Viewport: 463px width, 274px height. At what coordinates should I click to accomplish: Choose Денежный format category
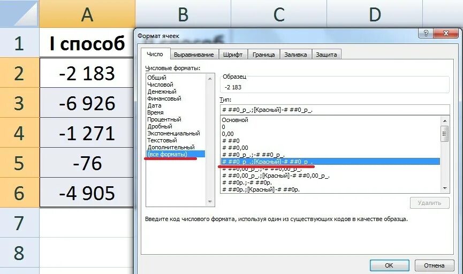pyautogui.click(x=176, y=92)
